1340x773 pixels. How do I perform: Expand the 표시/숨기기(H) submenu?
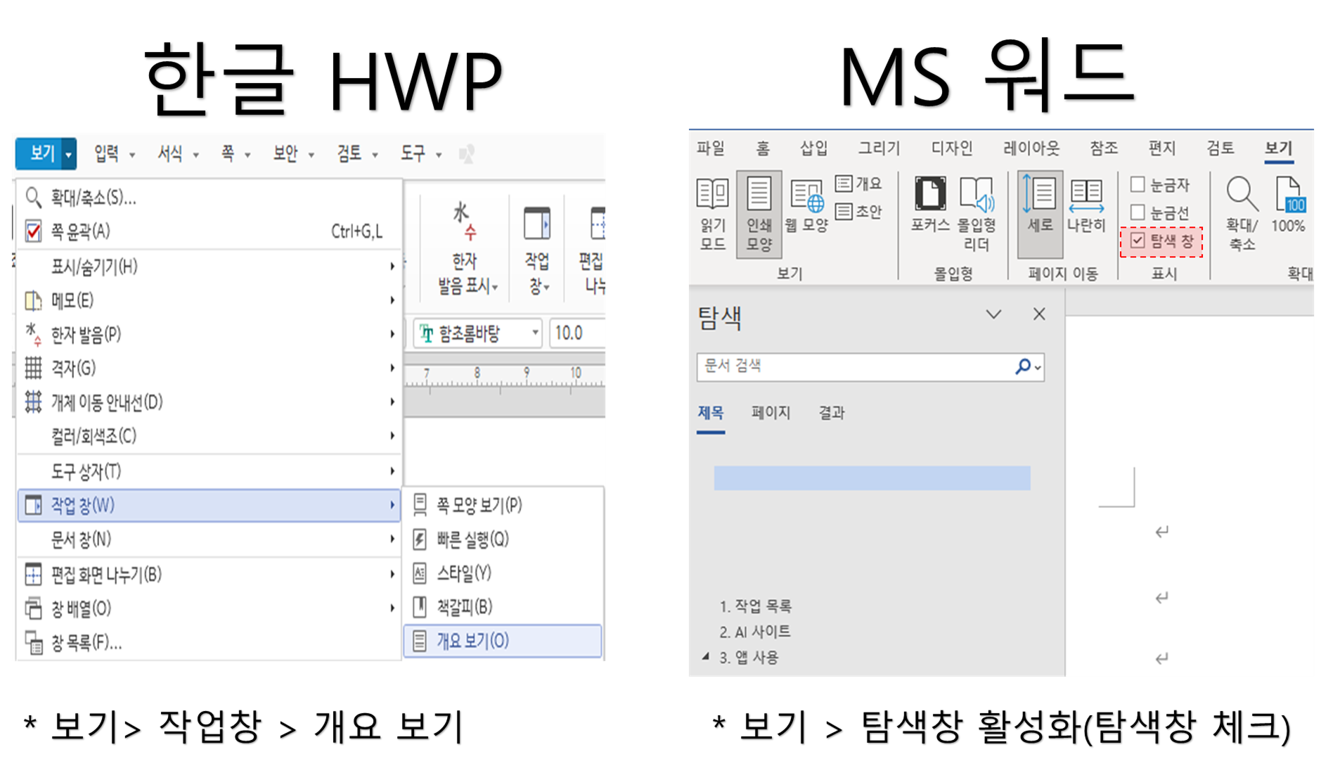pyautogui.click(x=209, y=267)
